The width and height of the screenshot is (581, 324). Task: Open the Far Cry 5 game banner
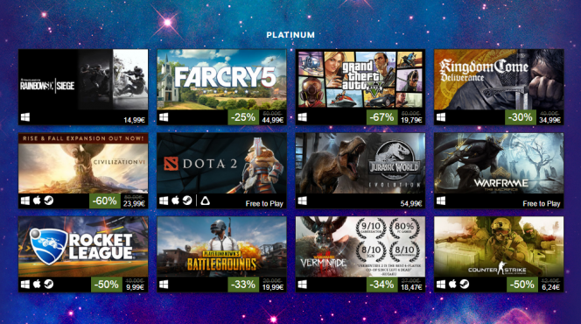pos(221,80)
